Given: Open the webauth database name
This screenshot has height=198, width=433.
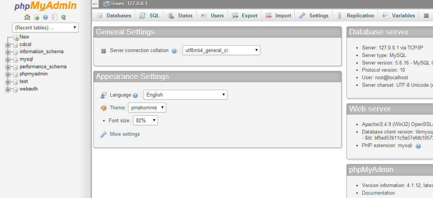Looking at the screenshot, I should click(x=29, y=89).
